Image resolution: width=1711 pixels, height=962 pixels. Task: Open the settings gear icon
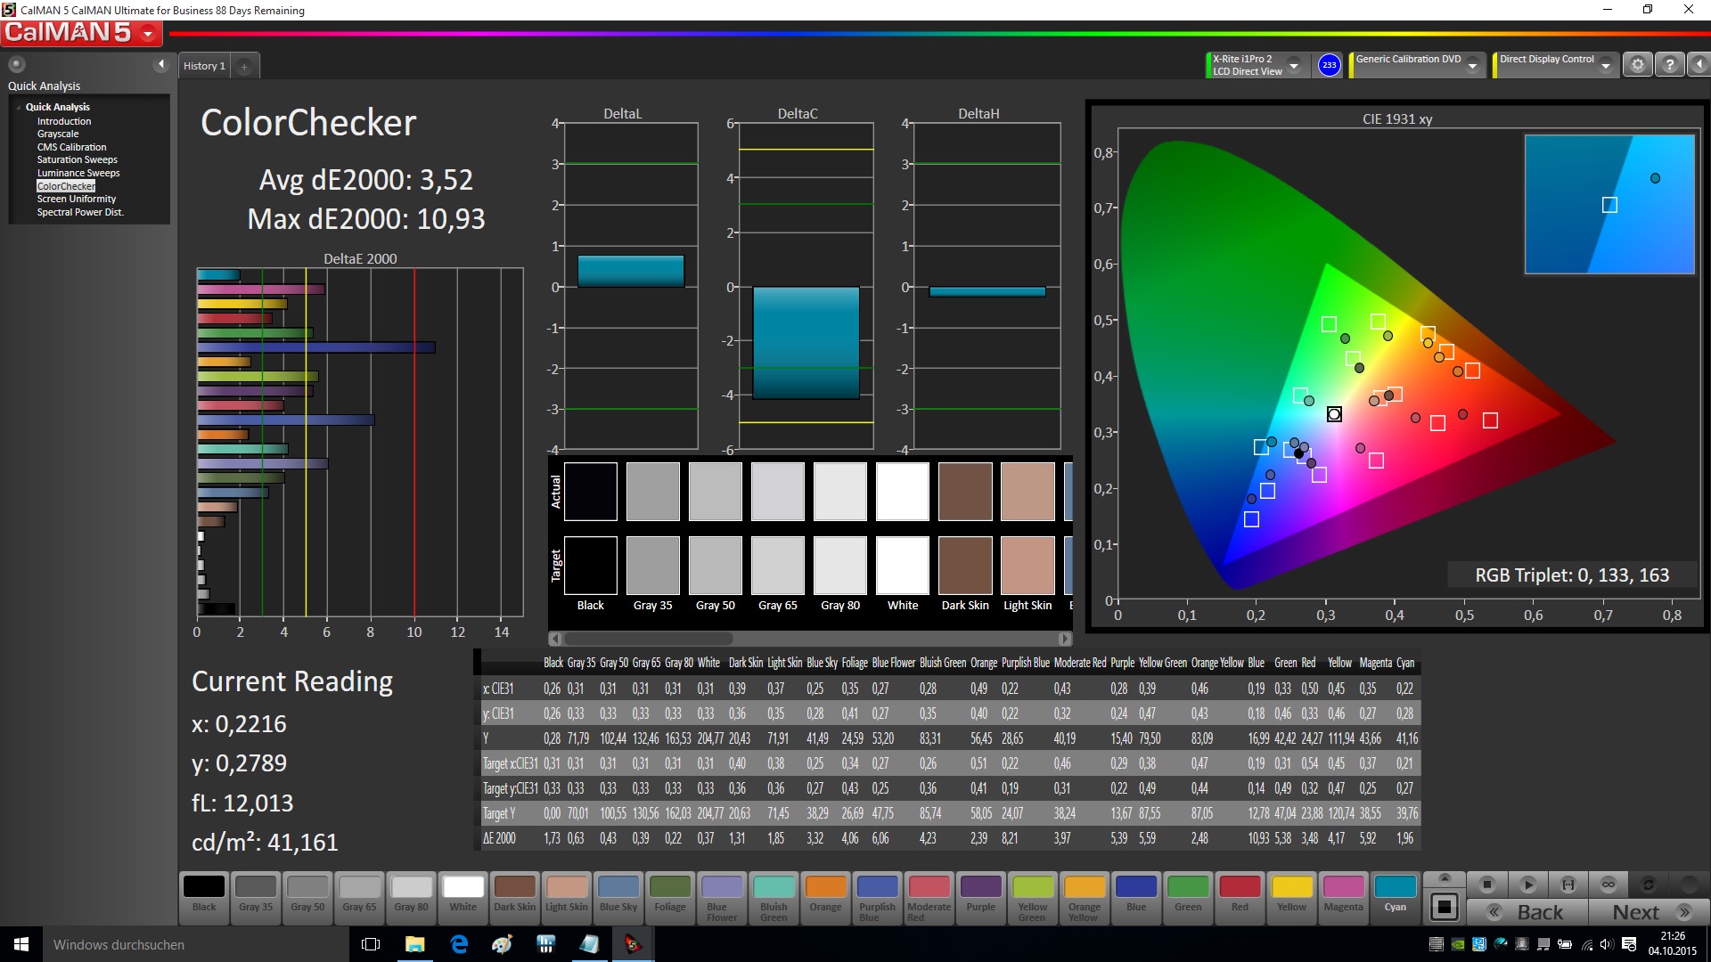coord(1637,65)
